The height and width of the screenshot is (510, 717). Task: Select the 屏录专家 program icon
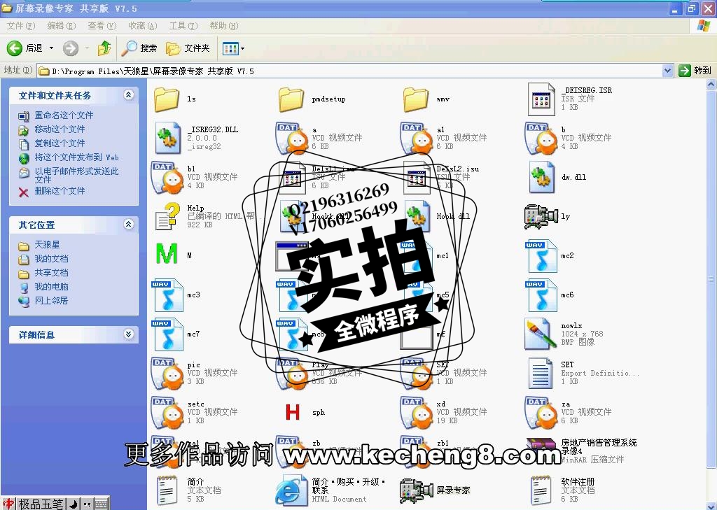[416, 490]
